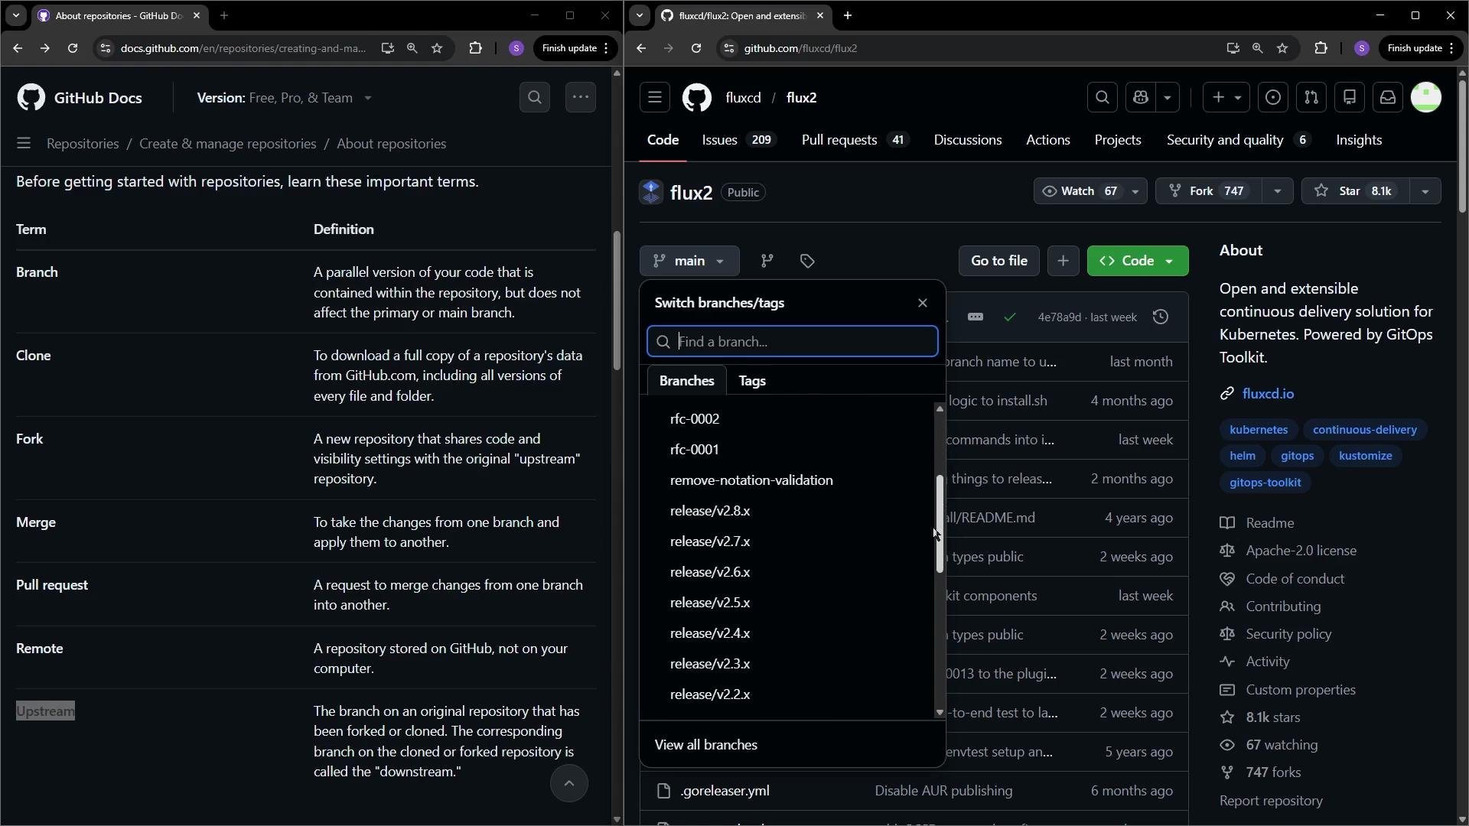Open fluxcd.io website link
The image size is (1469, 826).
[x=1268, y=394]
